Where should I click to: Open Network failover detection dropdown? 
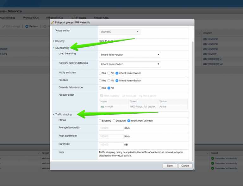click(130, 64)
